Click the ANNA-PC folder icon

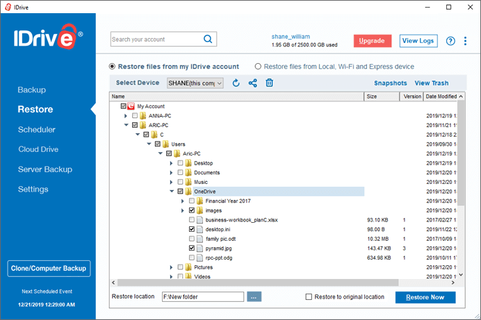142,116
